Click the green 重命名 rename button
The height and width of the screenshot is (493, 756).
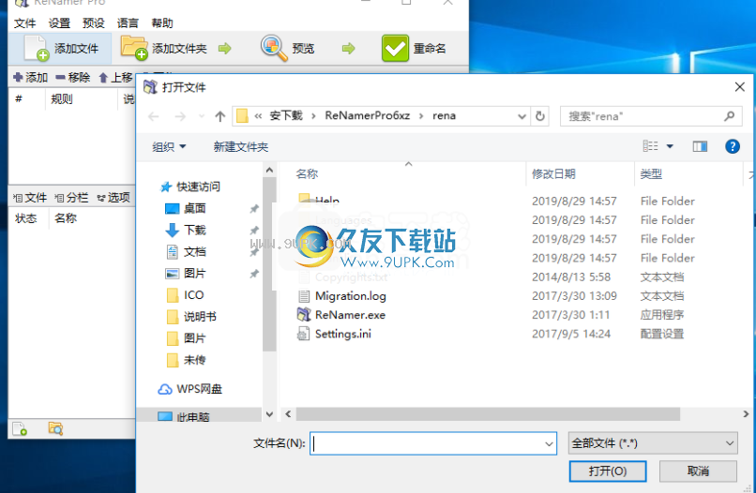[414, 48]
